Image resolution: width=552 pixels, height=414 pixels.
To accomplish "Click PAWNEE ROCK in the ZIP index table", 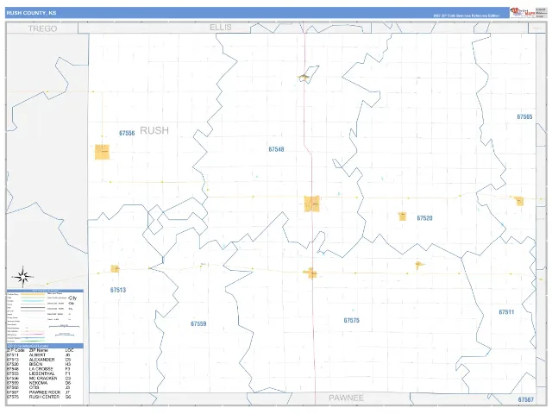I will pos(45,392).
